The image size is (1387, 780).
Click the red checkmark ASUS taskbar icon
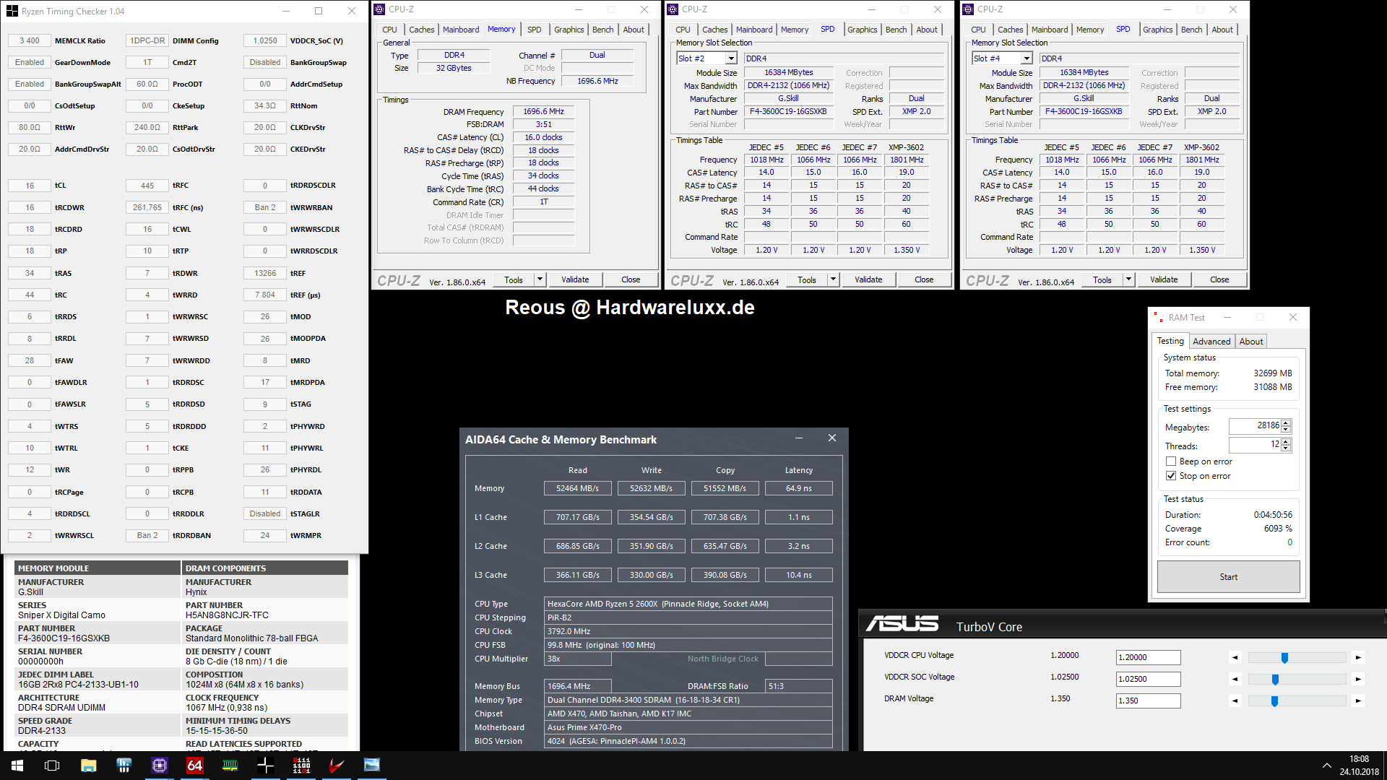tap(337, 766)
